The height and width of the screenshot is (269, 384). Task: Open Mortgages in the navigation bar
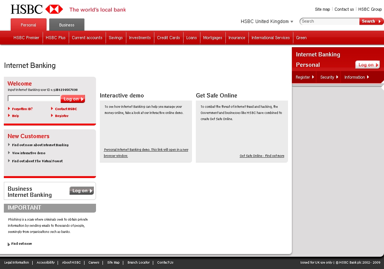(213, 38)
